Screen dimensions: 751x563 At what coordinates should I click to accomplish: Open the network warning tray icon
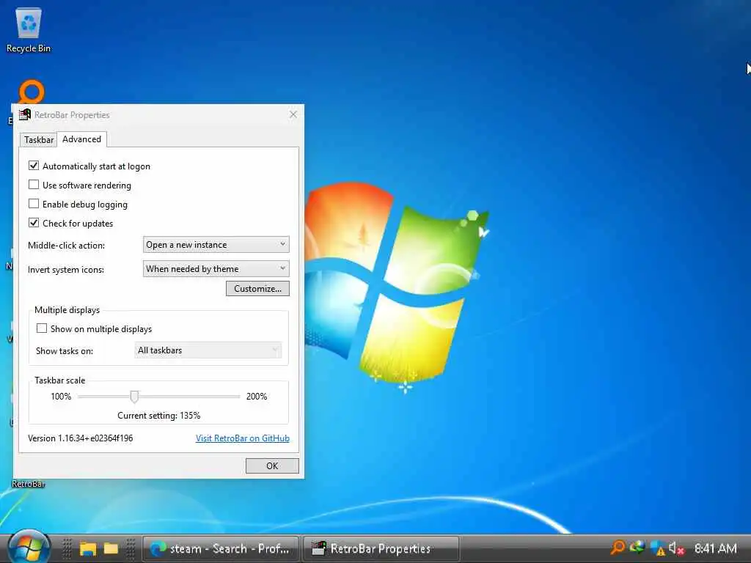tap(657, 548)
